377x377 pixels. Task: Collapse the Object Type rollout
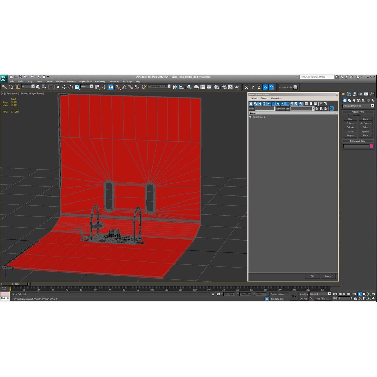tap(358, 112)
